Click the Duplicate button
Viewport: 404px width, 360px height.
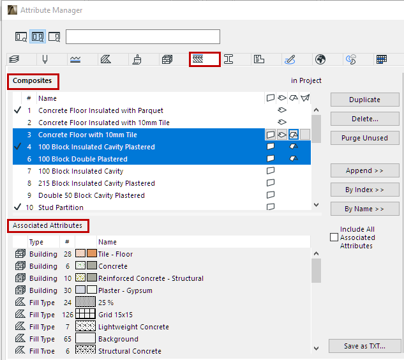[x=365, y=100]
